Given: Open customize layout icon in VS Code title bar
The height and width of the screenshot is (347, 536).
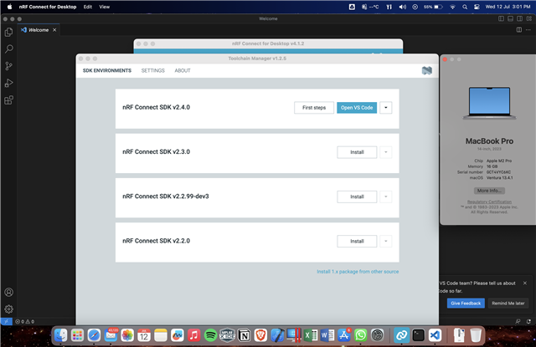Looking at the screenshot, I should tap(528, 18).
